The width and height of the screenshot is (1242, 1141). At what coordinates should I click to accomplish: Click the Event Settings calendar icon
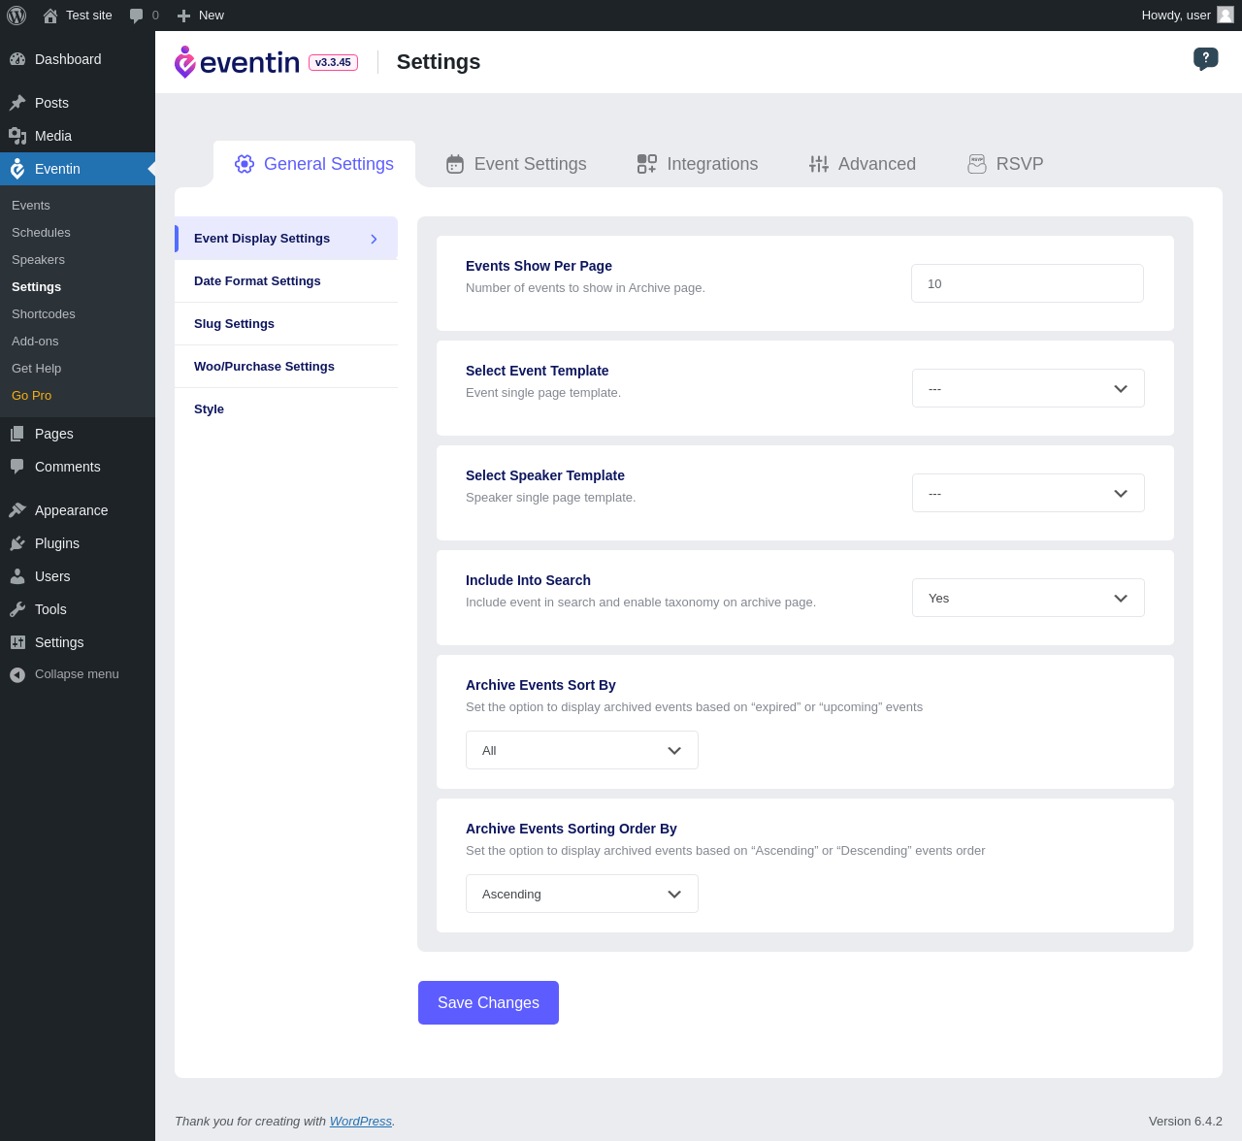pyautogui.click(x=455, y=164)
